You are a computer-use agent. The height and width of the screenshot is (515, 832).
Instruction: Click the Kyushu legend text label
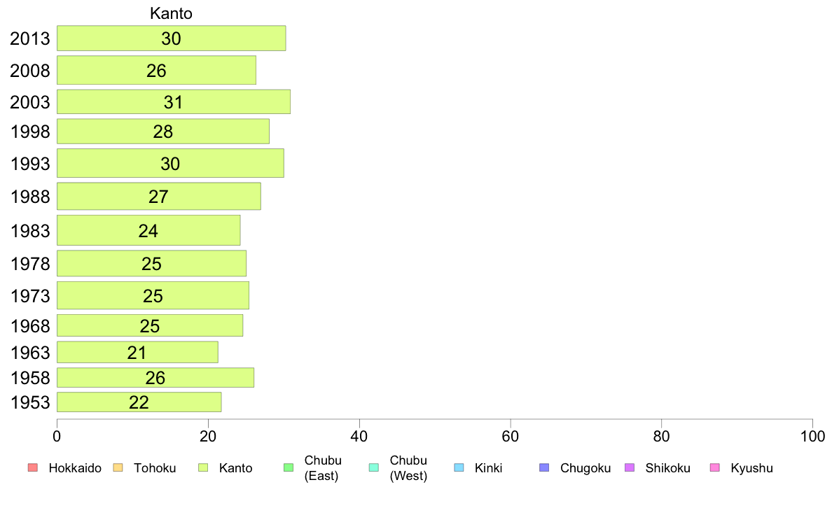pyautogui.click(x=752, y=468)
